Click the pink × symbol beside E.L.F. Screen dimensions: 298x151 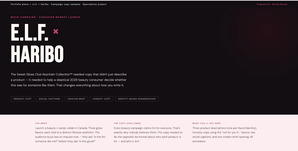point(56,31)
